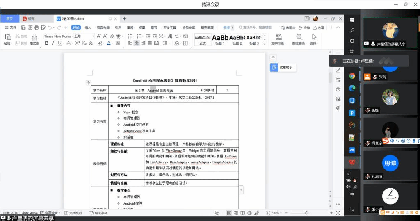
Task: Click the zoom slider in status bar
Action: [x=306, y=213]
